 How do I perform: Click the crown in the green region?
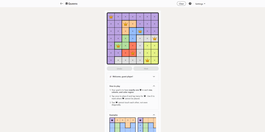click(x=118, y=46)
